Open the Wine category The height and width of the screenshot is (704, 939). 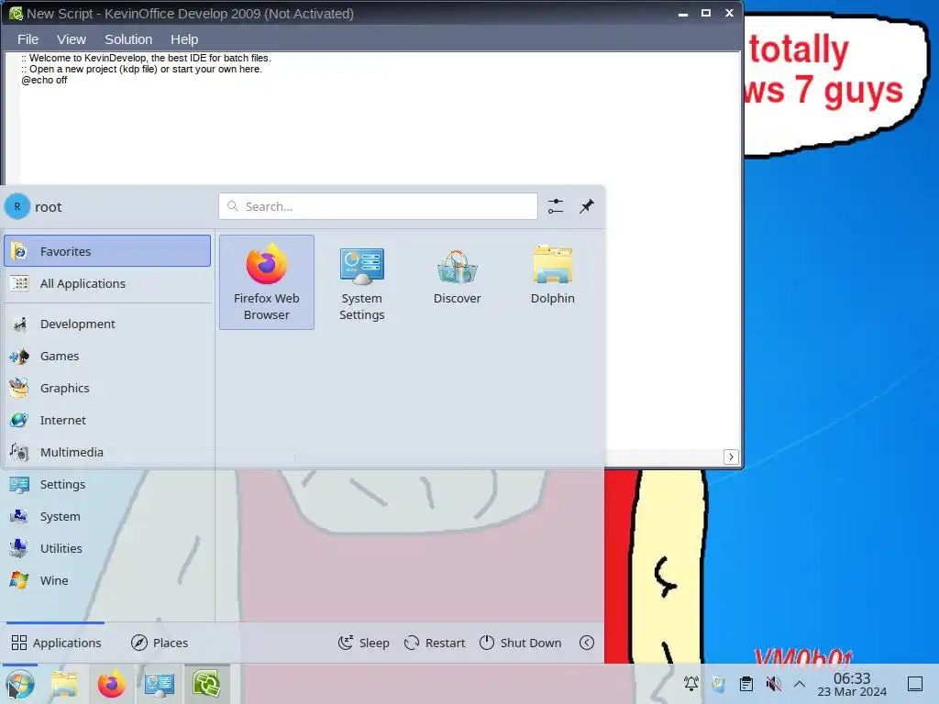click(107, 580)
